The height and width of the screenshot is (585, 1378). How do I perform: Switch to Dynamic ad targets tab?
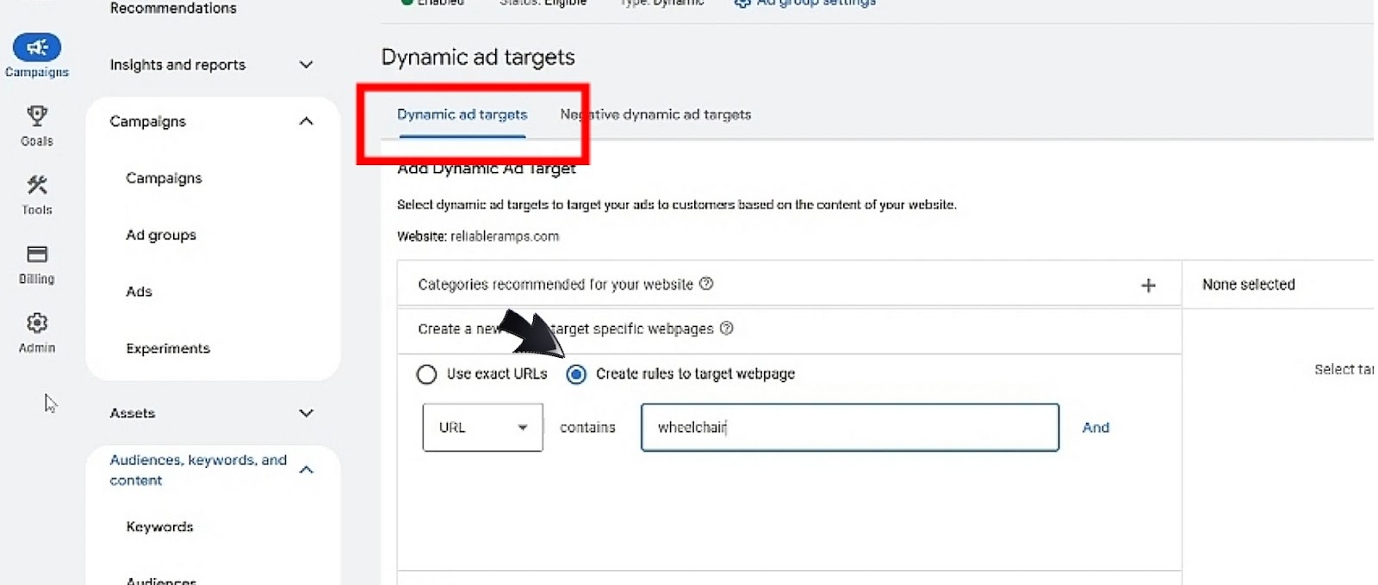(462, 114)
